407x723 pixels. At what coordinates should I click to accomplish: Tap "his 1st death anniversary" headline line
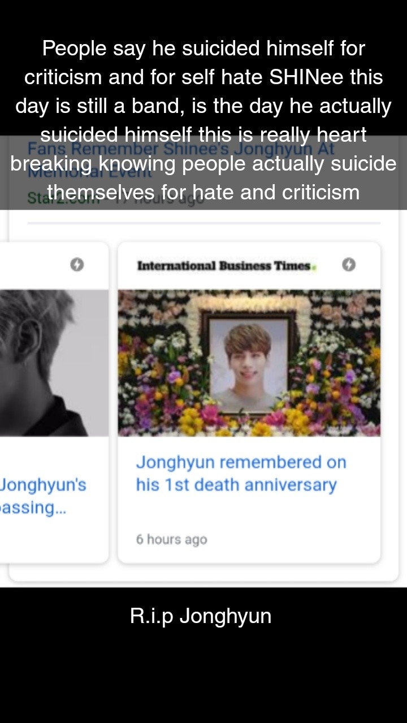(236, 485)
